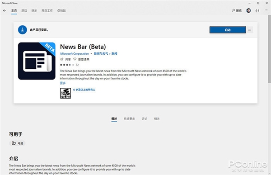Screen dimensions: 271x175
Task: Maximize the Microsoft Store window
Action: point(258,3)
